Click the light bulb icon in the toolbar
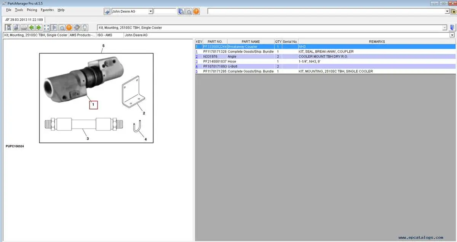This screenshot has width=457, height=242. pyautogui.click(x=85, y=27)
